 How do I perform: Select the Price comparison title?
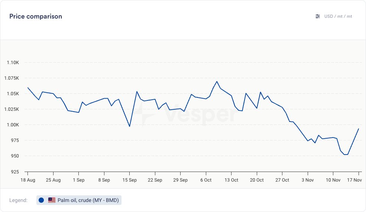(36, 16)
